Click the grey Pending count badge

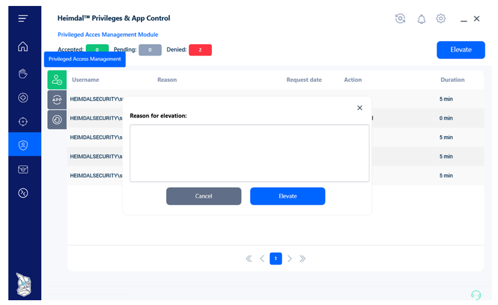click(x=150, y=50)
